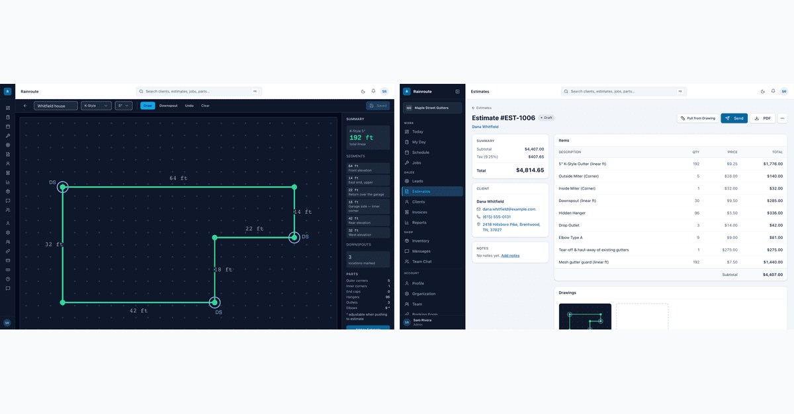The image size is (794, 414).
Task: Open notifications bell in the Estimates window
Action: pyautogui.click(x=773, y=91)
